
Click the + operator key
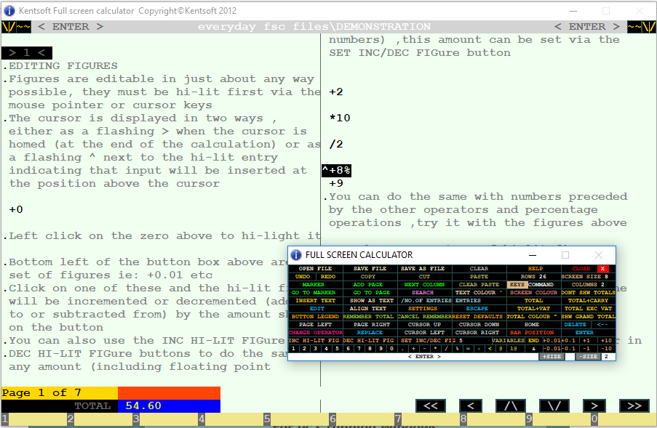(x=413, y=349)
